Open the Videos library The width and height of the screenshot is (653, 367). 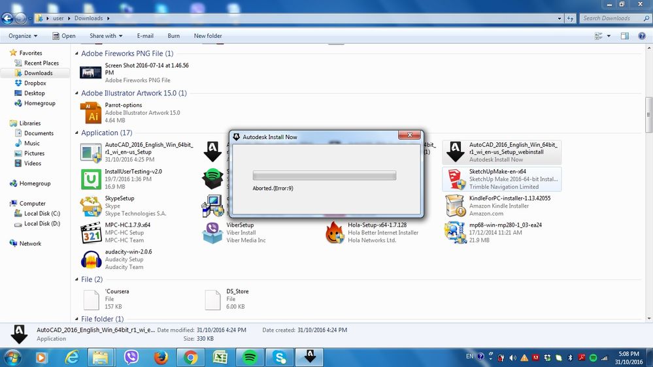(x=33, y=163)
